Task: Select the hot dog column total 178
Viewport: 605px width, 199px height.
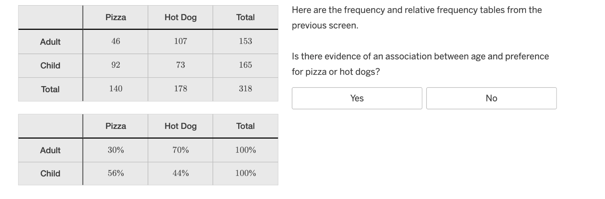Action: [x=181, y=89]
